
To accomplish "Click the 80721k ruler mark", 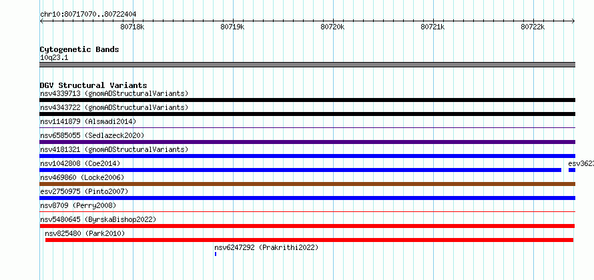I will pos(432,27).
